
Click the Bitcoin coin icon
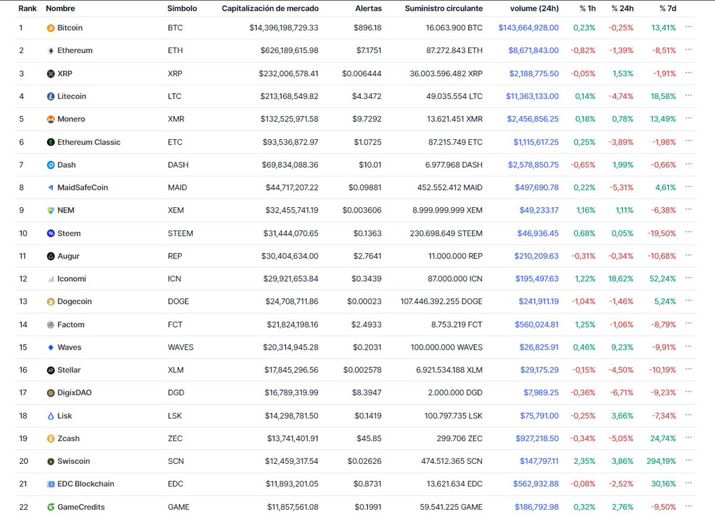point(51,28)
